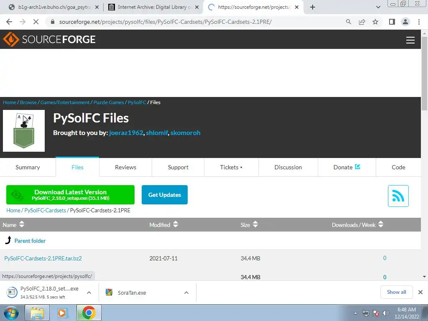Image resolution: width=428 pixels, height=321 pixels.
Task: Close the sourceforge.net tab
Action: 297,8
